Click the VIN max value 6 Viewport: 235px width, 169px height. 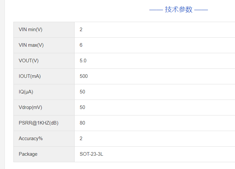click(x=81, y=45)
